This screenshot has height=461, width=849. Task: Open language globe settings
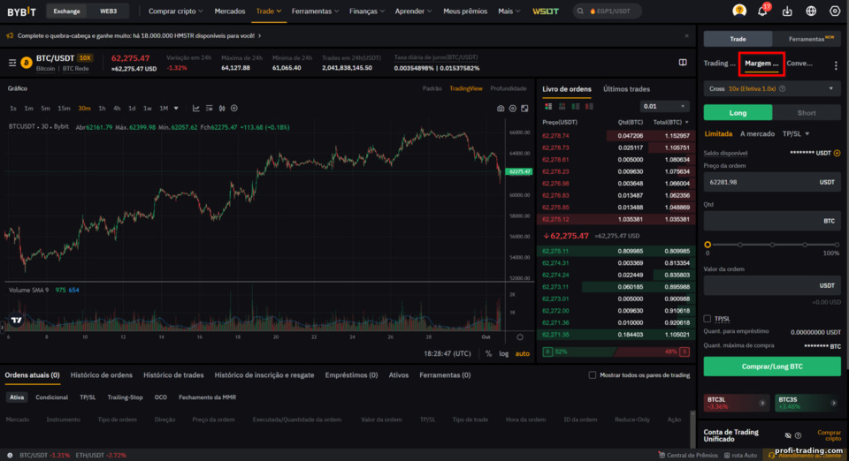point(811,11)
